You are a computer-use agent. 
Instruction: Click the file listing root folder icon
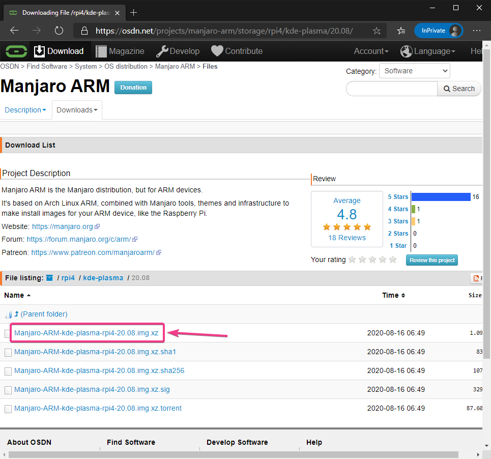pos(49,278)
